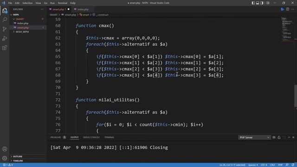Open smart.php in the explorer tree
Image resolution: width=297 pixels, height=167 pixels.
click(23, 28)
